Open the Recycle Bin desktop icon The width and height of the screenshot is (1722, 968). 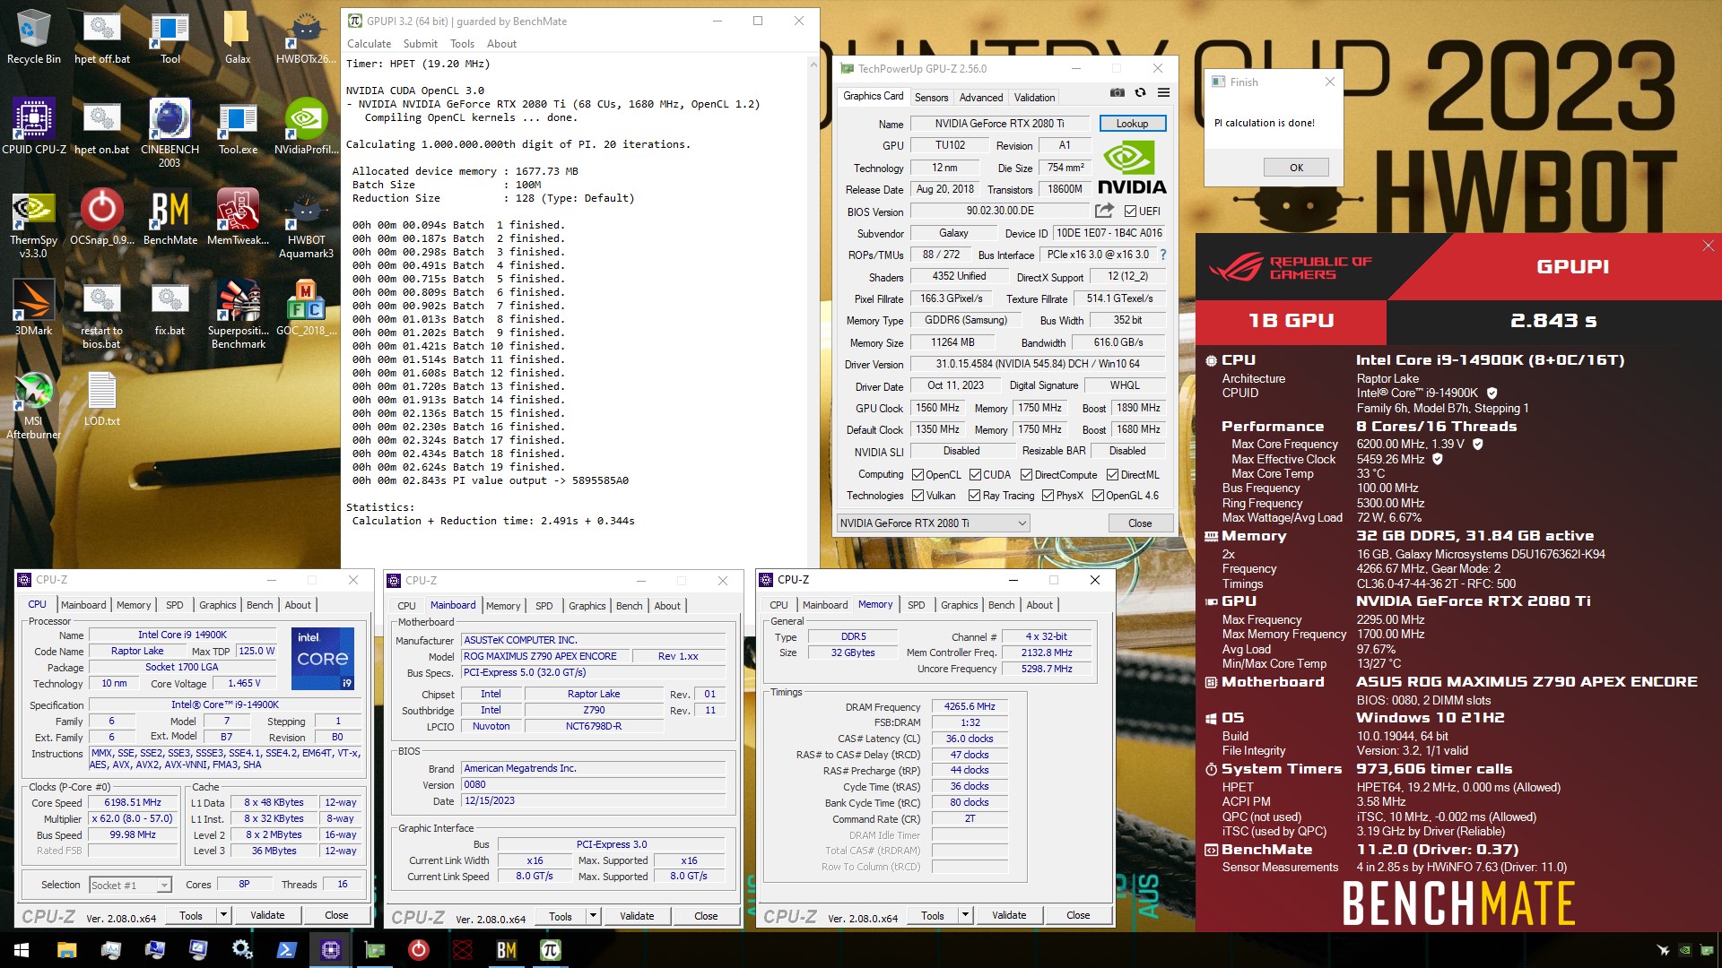(x=33, y=39)
